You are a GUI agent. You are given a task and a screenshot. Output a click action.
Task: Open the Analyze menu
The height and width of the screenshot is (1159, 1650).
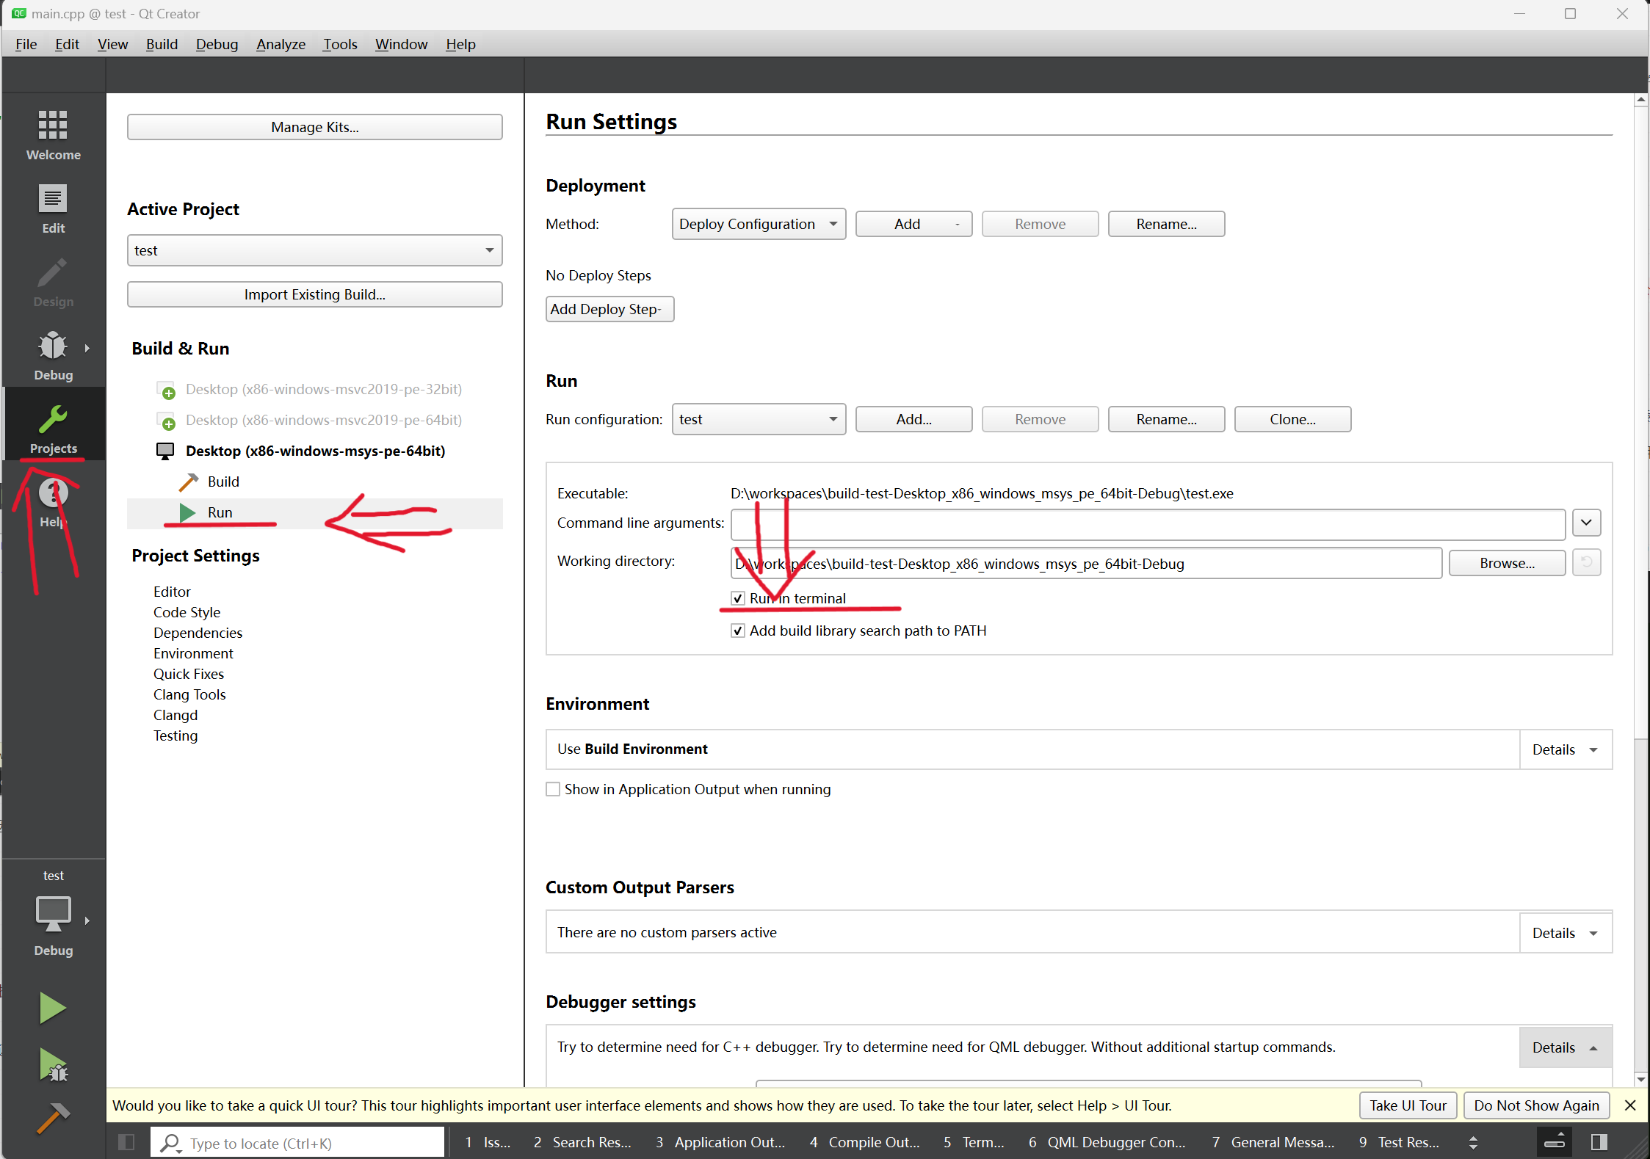(x=281, y=44)
